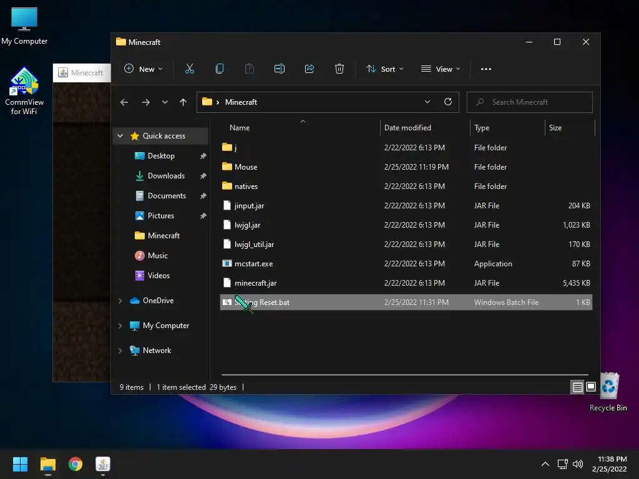Select the natives folder
The height and width of the screenshot is (479, 639).
406,186
